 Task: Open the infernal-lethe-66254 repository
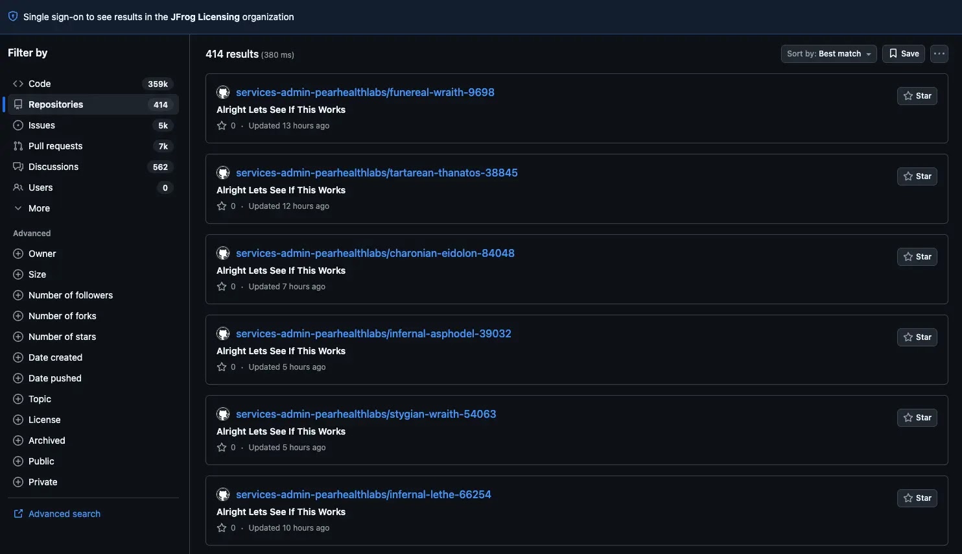click(364, 494)
